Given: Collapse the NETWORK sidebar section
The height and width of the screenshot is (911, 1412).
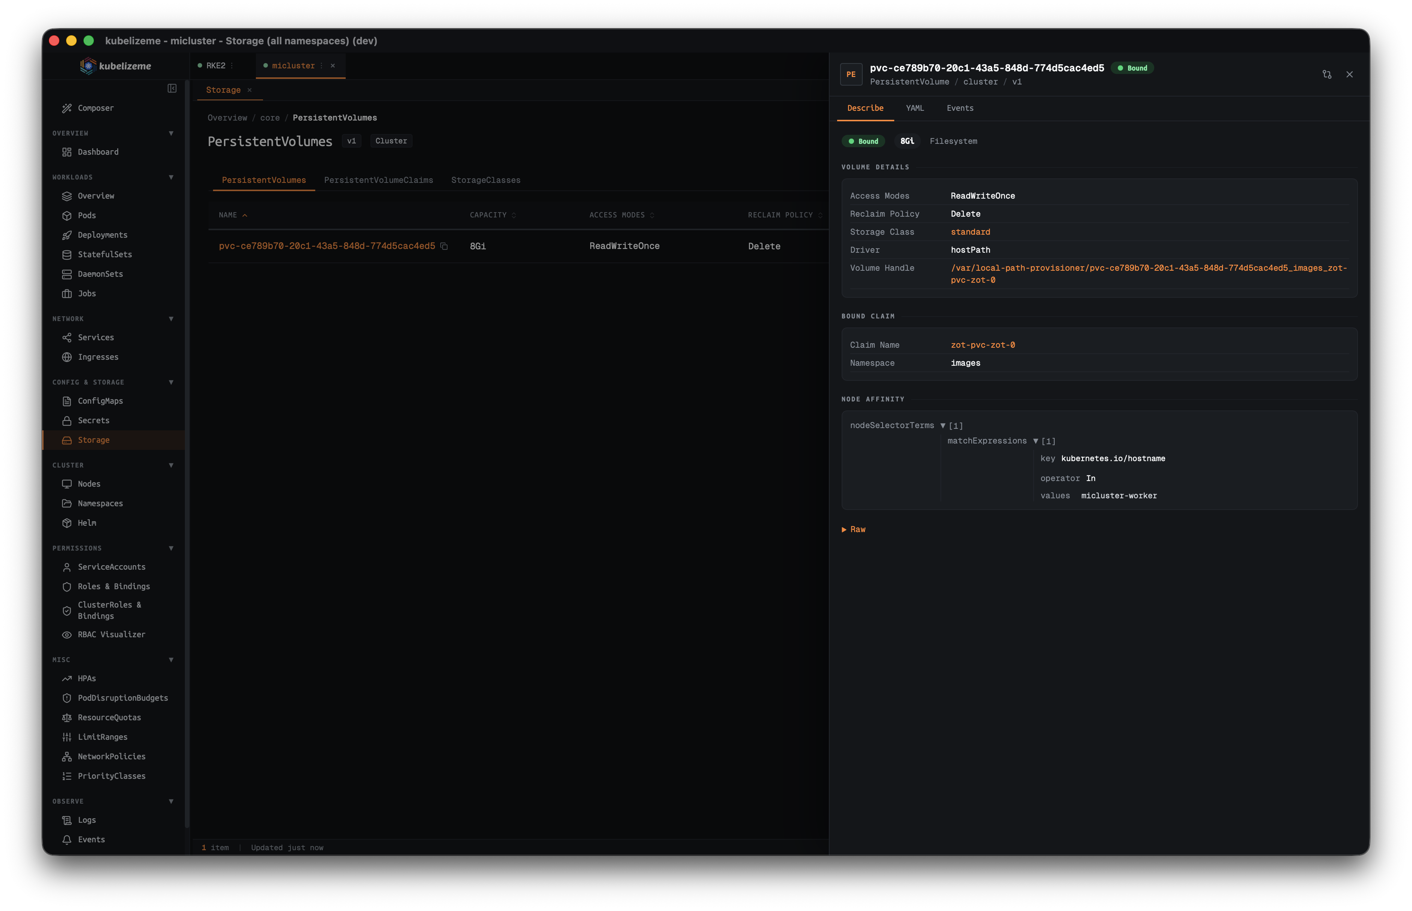Looking at the screenshot, I should click(171, 319).
